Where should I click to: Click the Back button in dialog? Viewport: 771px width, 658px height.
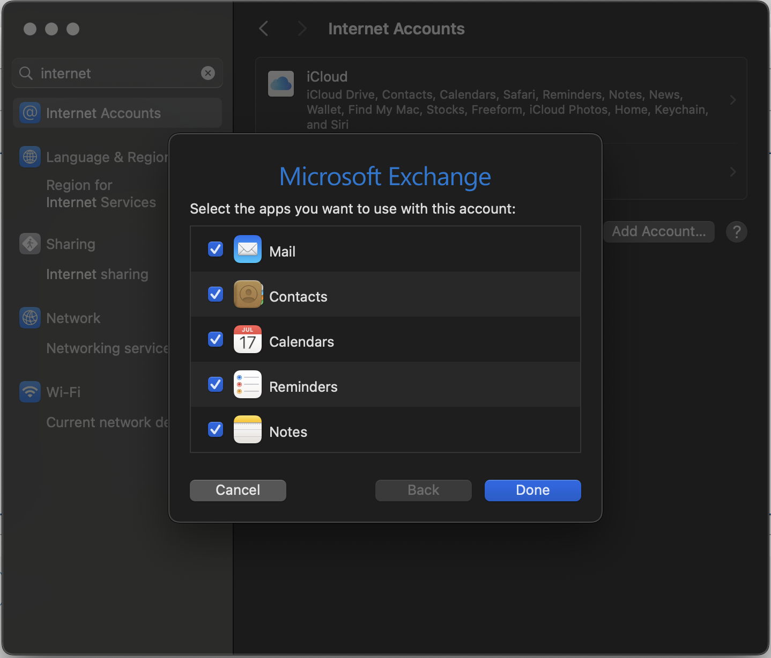(x=424, y=490)
